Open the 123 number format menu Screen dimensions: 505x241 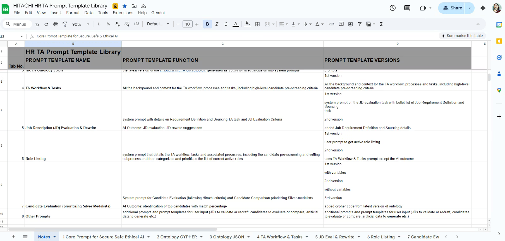click(x=136, y=24)
